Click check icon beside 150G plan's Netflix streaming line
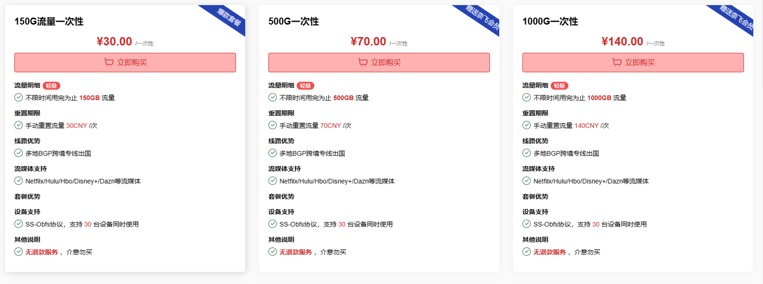The width and height of the screenshot is (763, 284). click(x=19, y=181)
